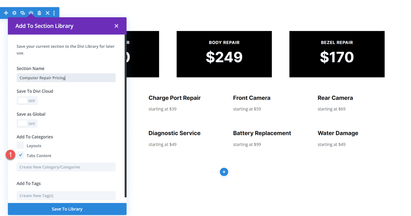The width and height of the screenshot is (411, 216).
Task: Click the blue plus icon to add content
Action: click(x=224, y=172)
